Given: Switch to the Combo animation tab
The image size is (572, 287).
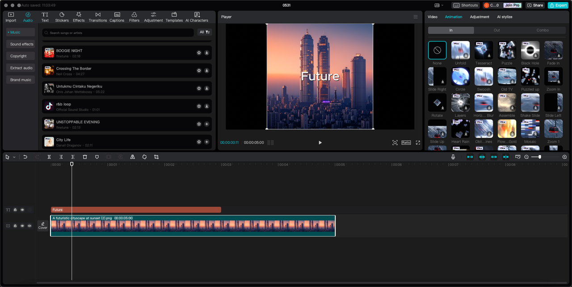Looking at the screenshot, I should click(543, 30).
